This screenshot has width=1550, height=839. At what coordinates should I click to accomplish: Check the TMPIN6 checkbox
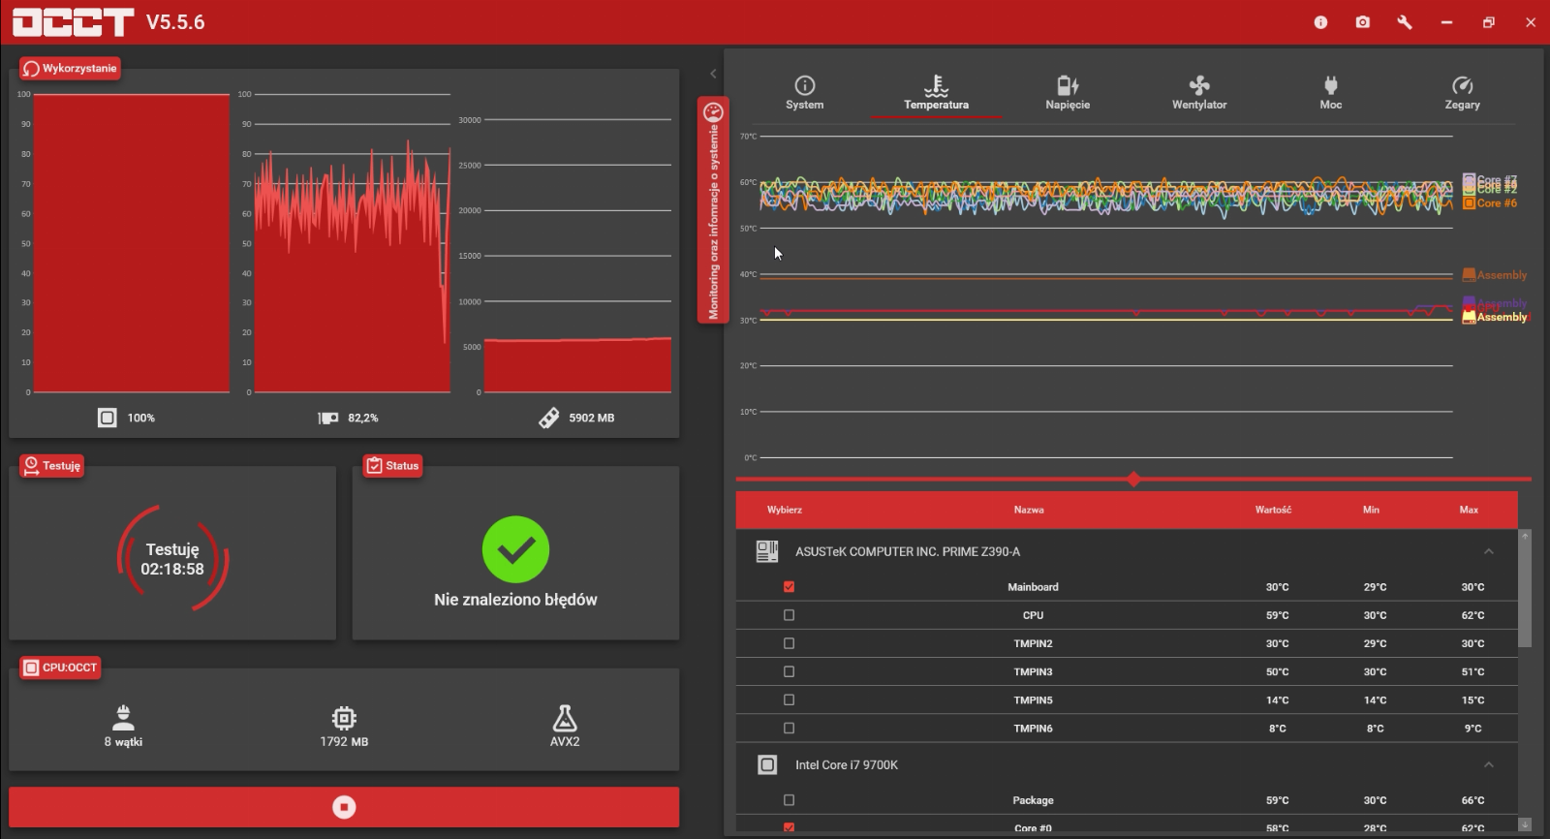click(789, 728)
